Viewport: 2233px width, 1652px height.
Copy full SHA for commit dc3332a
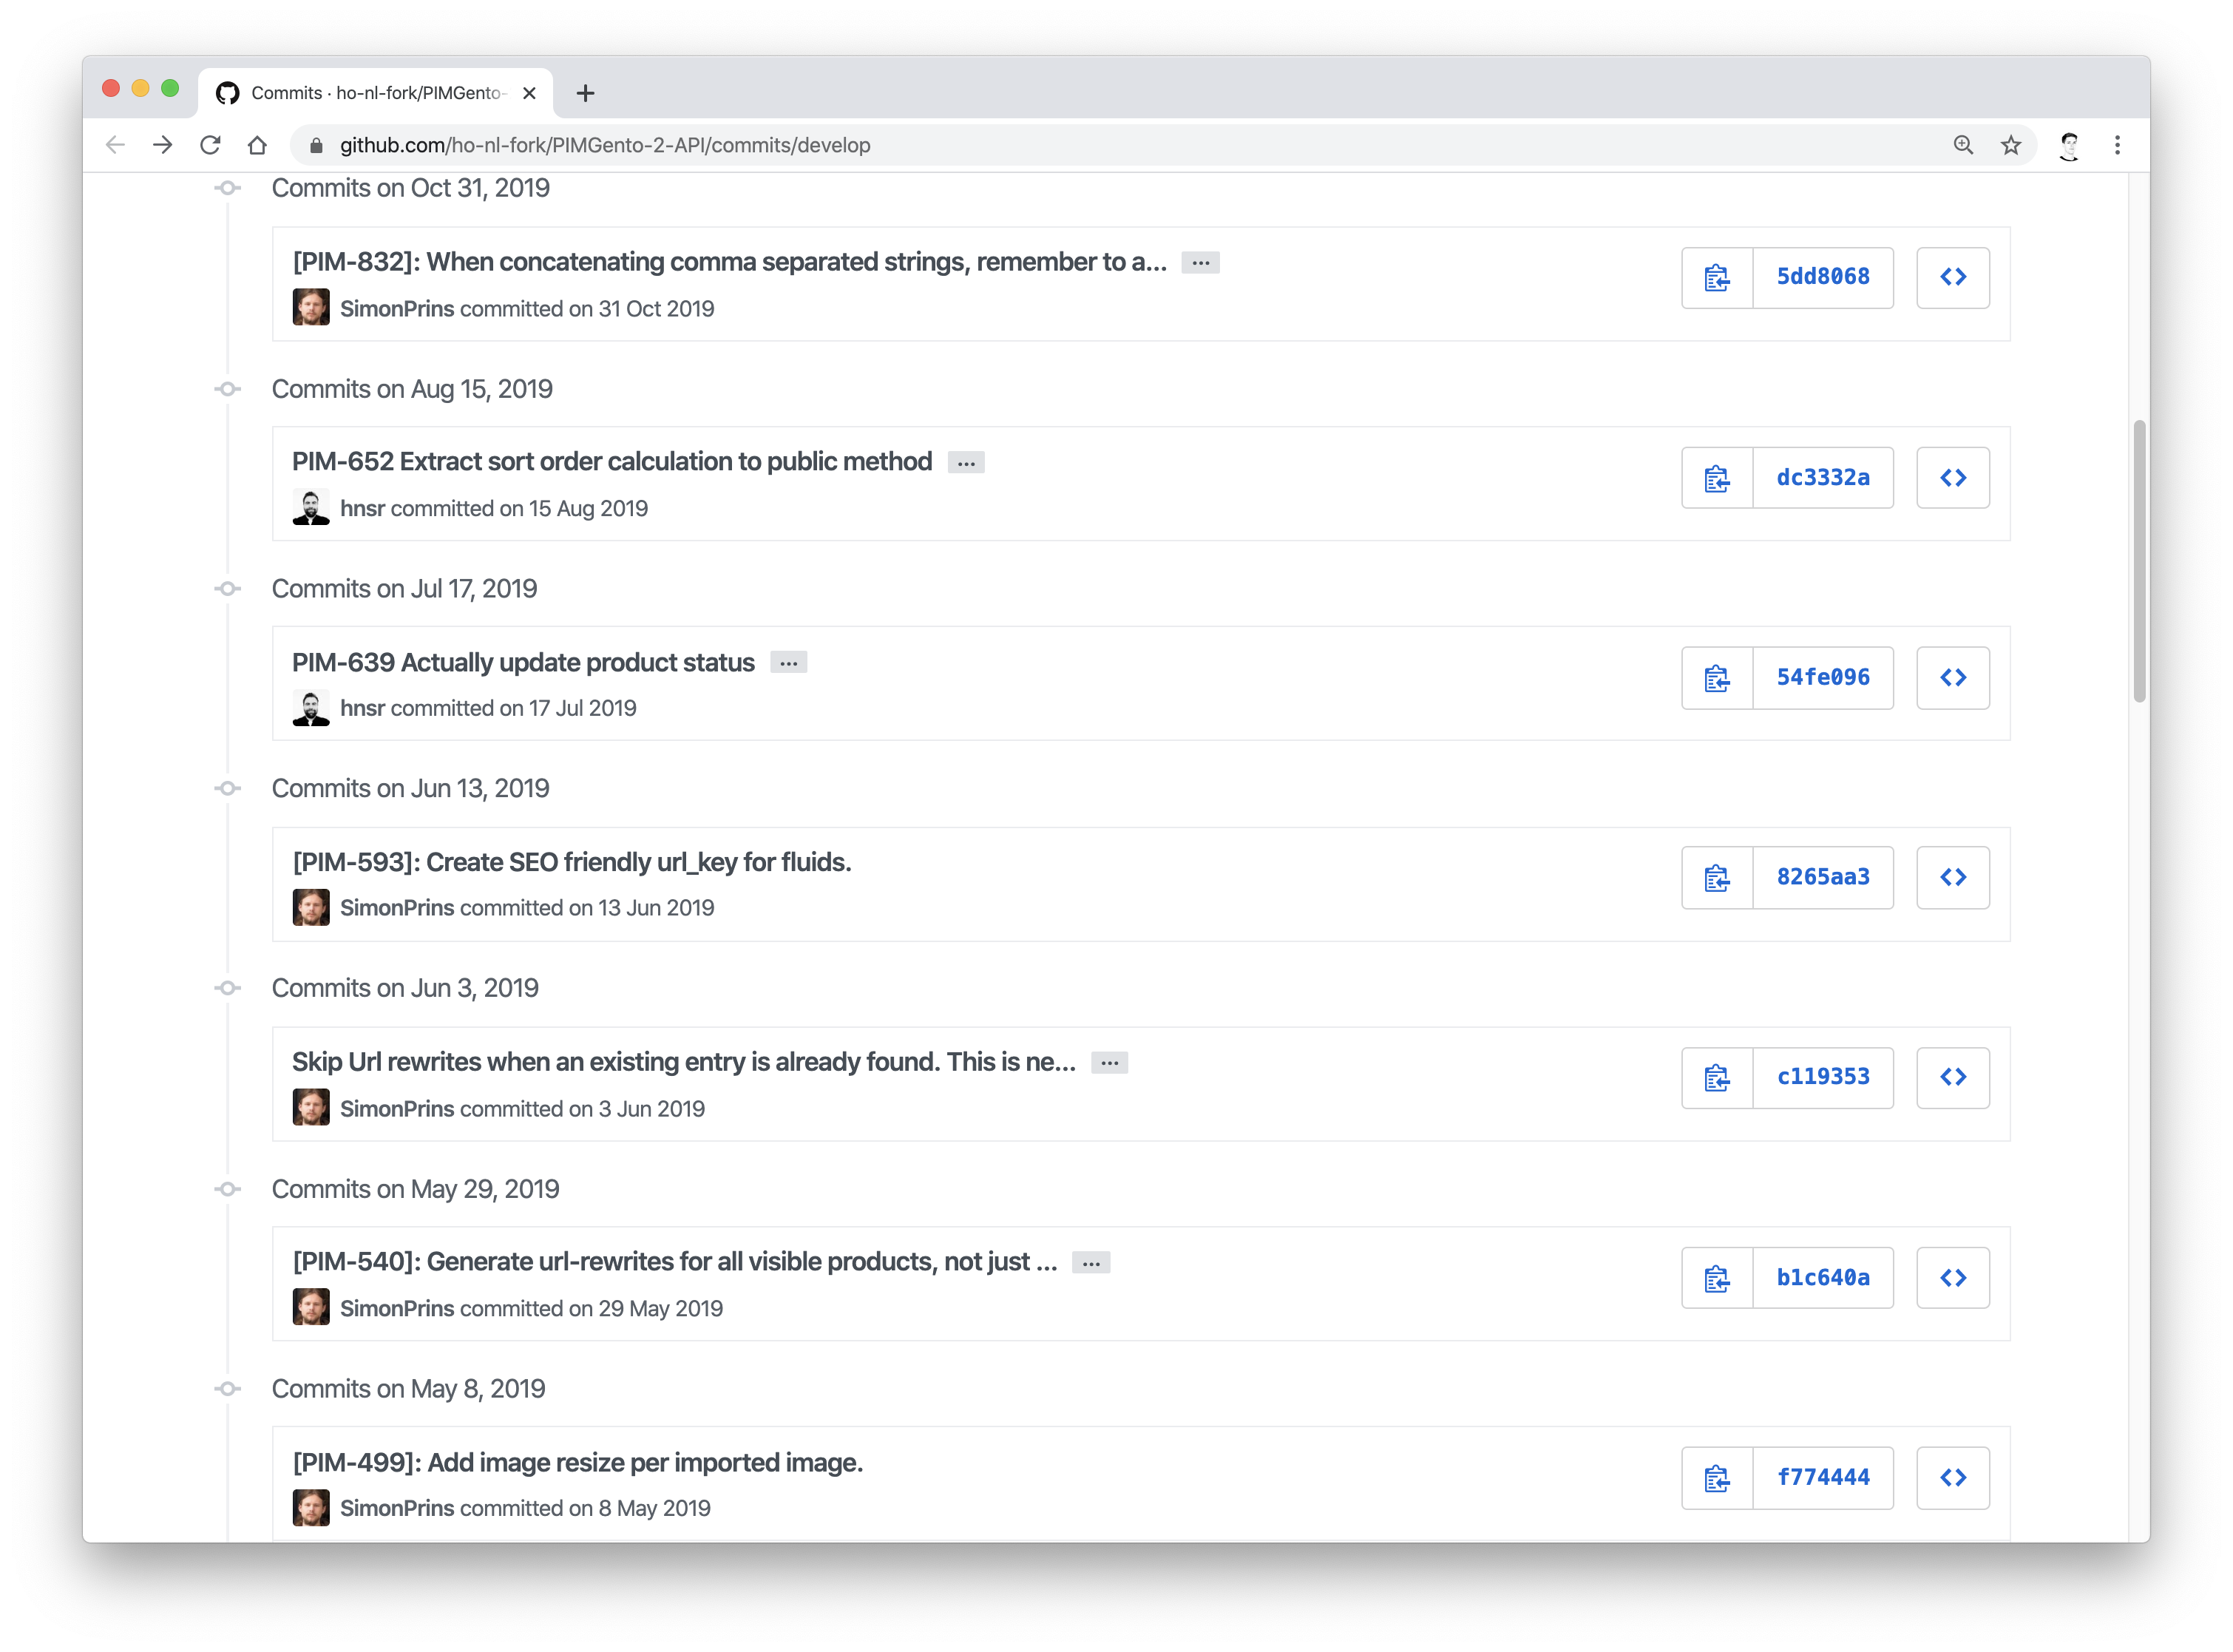[1716, 478]
